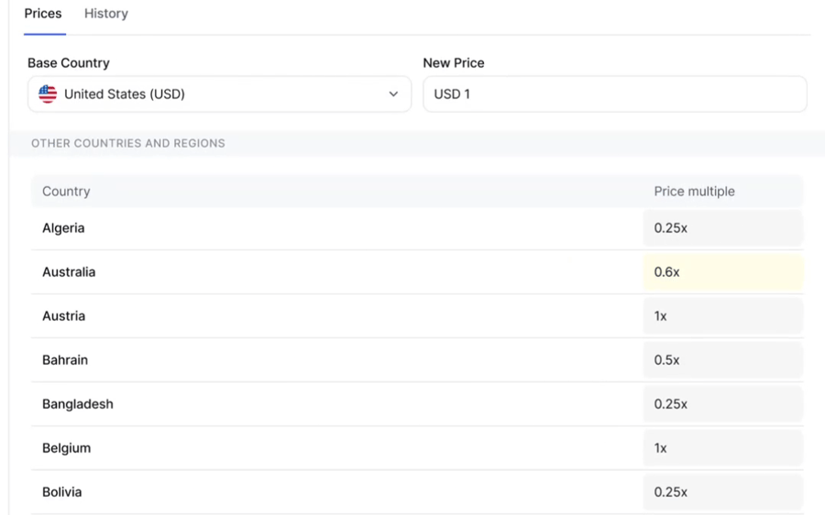Click the Belgium country name

point(67,448)
